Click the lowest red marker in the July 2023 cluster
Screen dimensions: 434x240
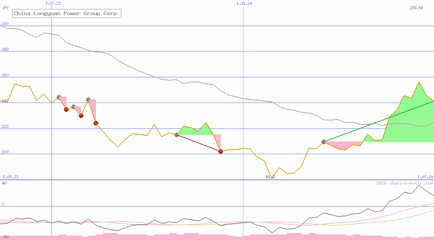[x=96, y=123]
